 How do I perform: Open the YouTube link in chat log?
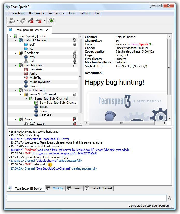[65, 153]
